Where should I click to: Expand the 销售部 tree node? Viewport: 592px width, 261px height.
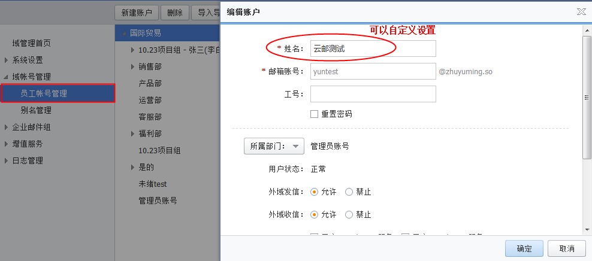coord(133,66)
